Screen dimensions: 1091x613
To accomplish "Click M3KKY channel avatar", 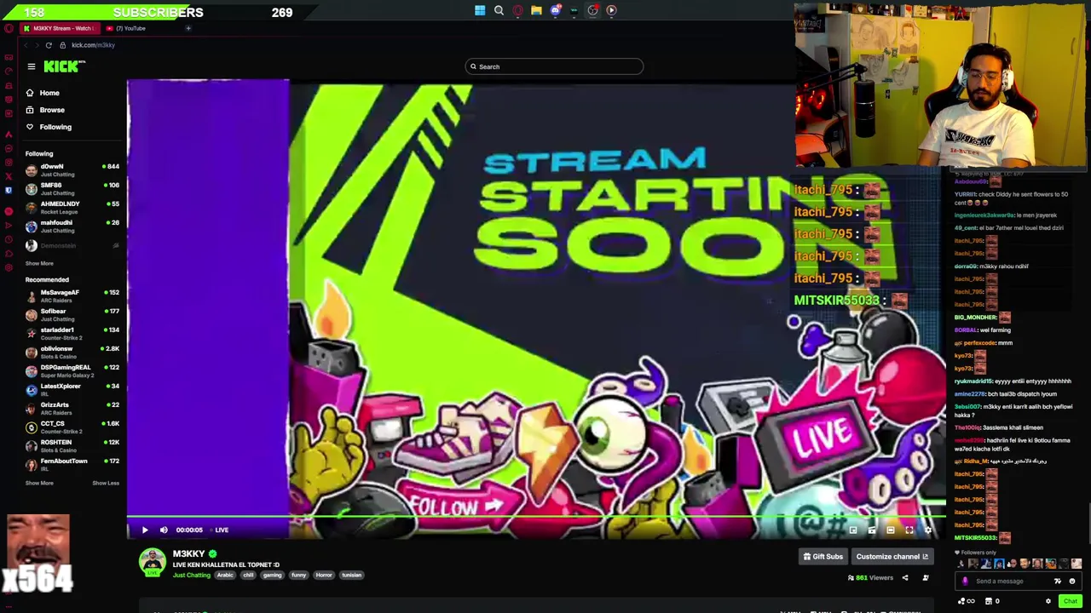I will 153,562.
